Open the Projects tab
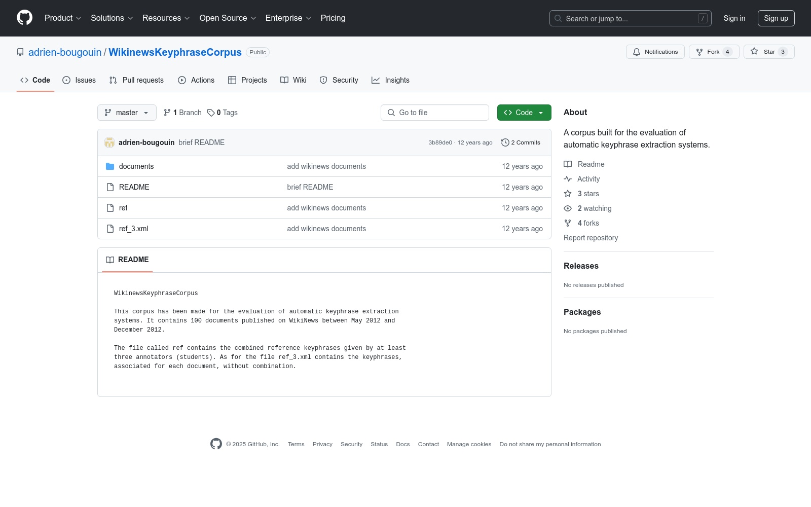811x507 pixels. point(247,80)
